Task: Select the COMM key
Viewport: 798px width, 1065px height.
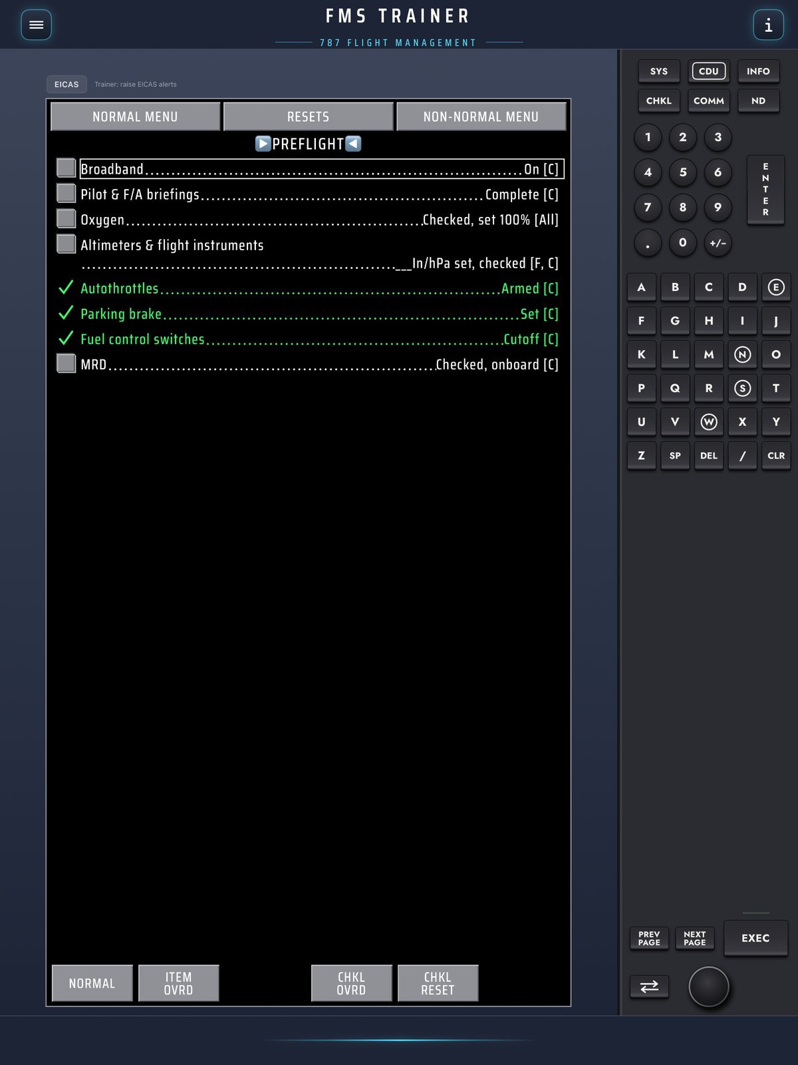Action: pos(709,101)
